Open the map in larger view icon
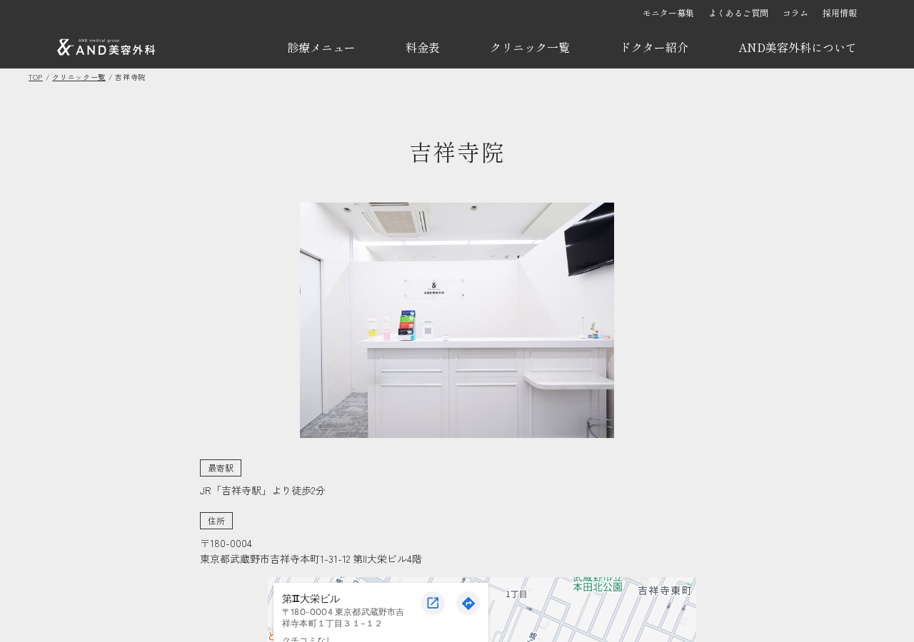 tap(433, 603)
